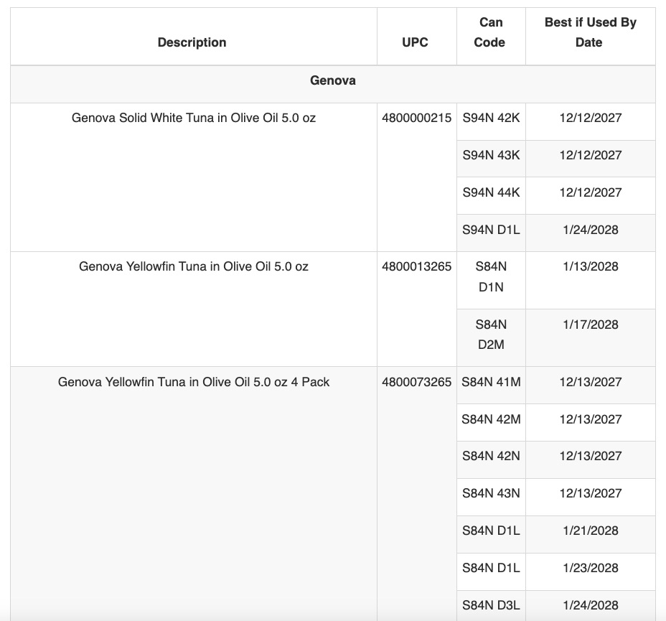The width and height of the screenshot is (666, 621).
Task: Click UPC 4800000215
Action: tap(416, 118)
